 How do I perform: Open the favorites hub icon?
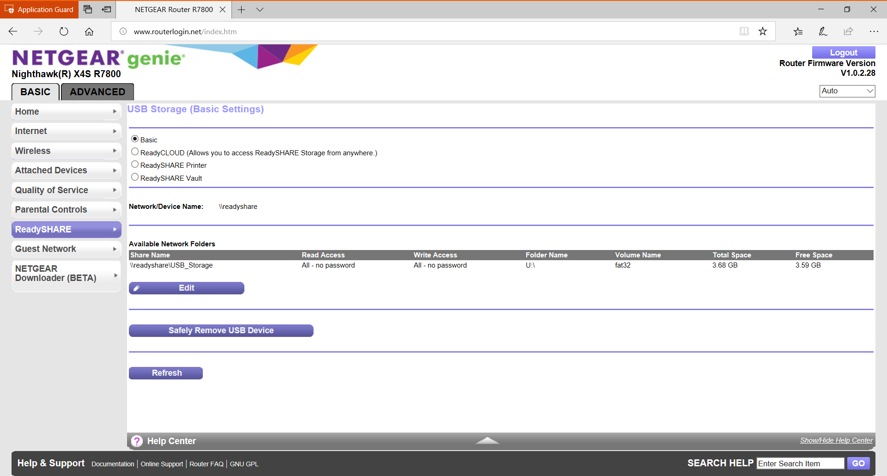pyautogui.click(x=798, y=31)
